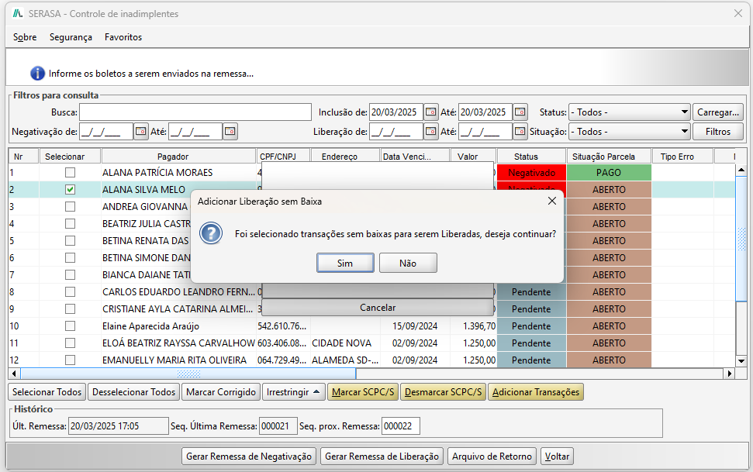The width and height of the screenshot is (753, 472).
Task: Open calendar picker for Liberação de date
Action: [430, 131]
